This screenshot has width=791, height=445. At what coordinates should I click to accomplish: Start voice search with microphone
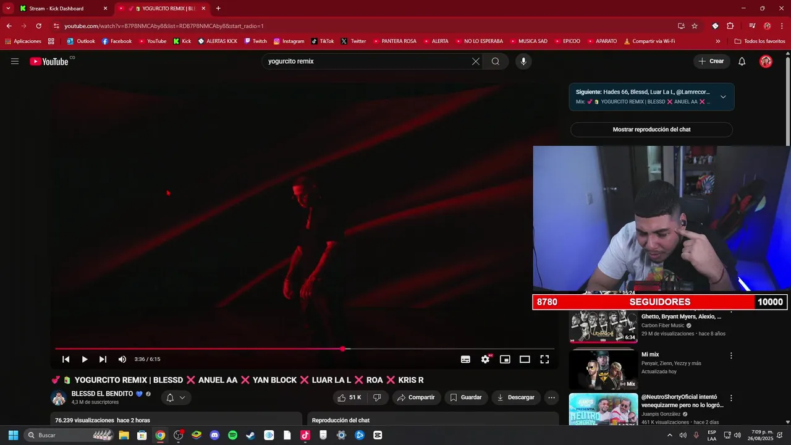point(523,61)
